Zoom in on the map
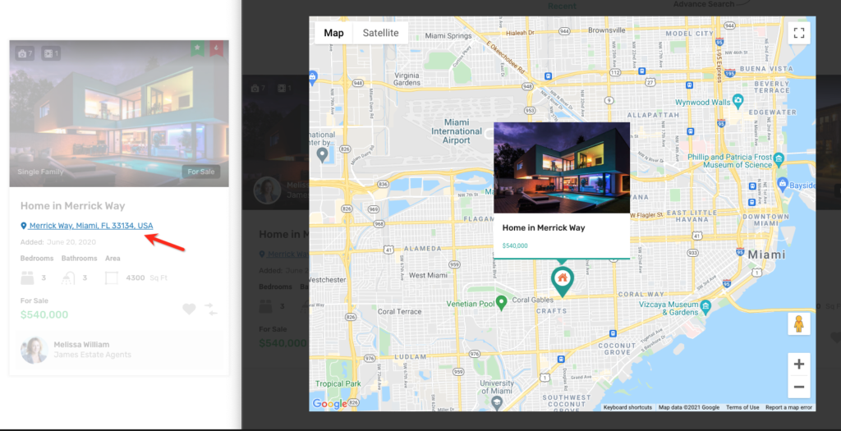The image size is (841, 431). tap(798, 364)
